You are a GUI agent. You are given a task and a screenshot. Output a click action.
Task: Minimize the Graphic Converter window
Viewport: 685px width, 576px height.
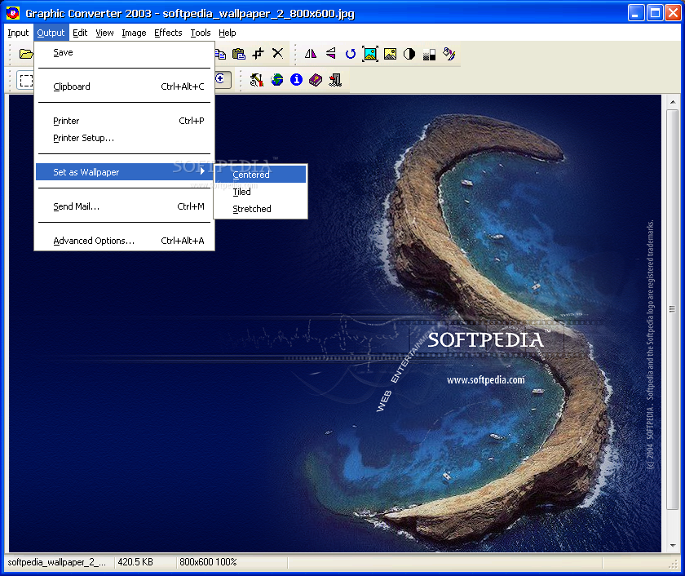636,13
